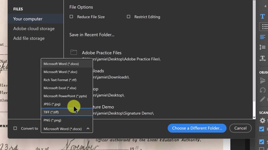Enable the Reduce File Size checkbox
The width and height of the screenshot is (268, 150).
tap(71, 17)
